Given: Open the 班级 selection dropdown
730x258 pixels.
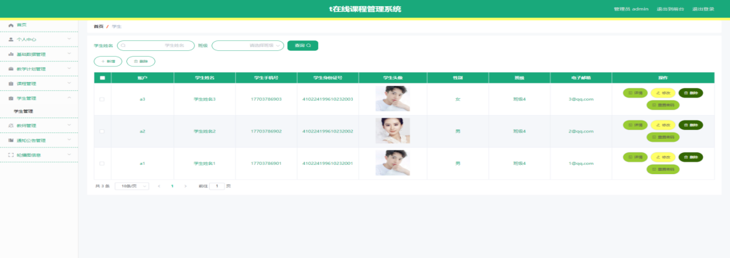Looking at the screenshot, I should click(248, 45).
